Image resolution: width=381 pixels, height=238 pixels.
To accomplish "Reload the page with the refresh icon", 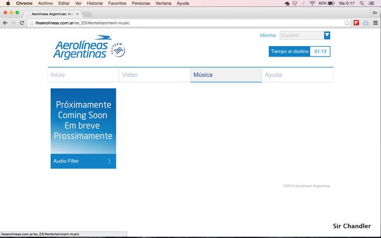I will point(22,23).
